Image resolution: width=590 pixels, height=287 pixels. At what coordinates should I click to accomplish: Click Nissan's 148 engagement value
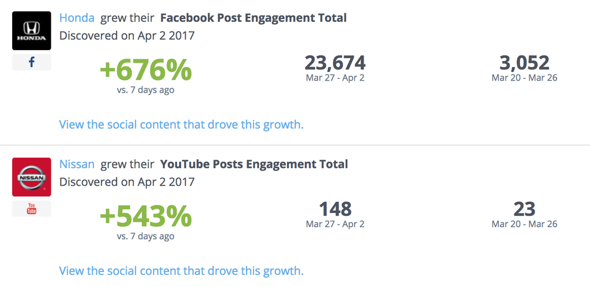click(335, 209)
